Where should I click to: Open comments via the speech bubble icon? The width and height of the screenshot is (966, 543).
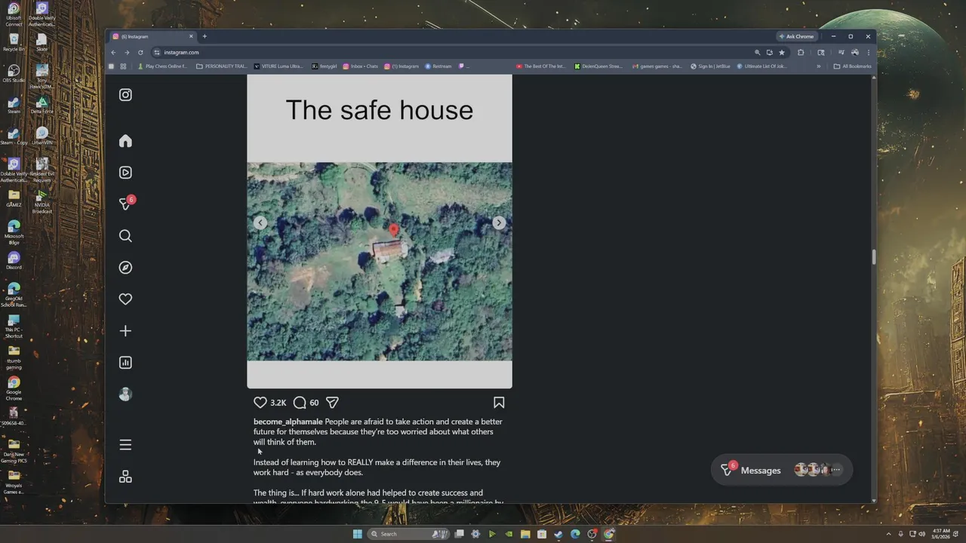(x=300, y=403)
